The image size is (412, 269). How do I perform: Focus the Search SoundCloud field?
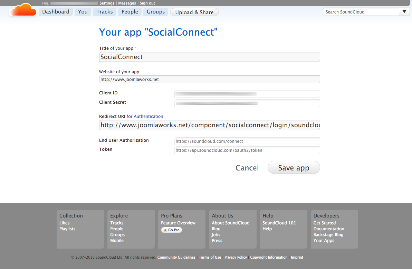(x=361, y=12)
